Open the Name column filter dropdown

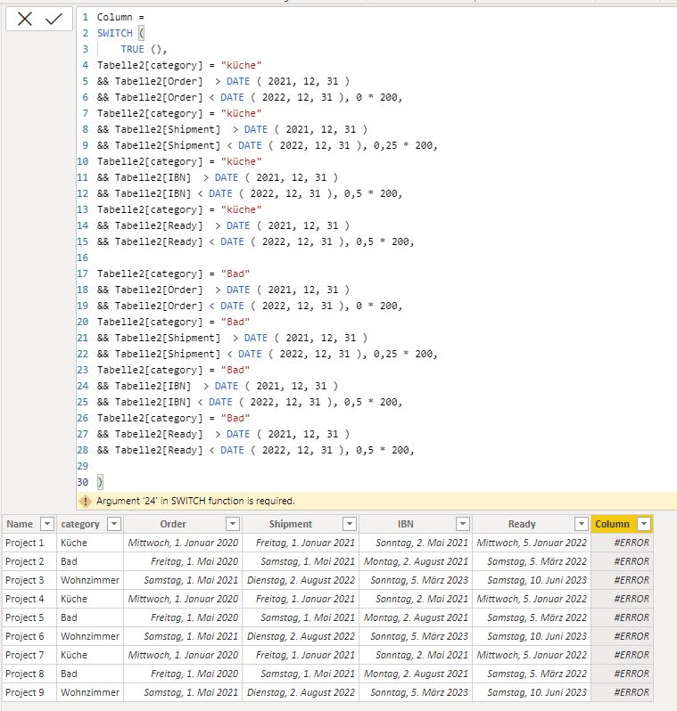(46, 524)
